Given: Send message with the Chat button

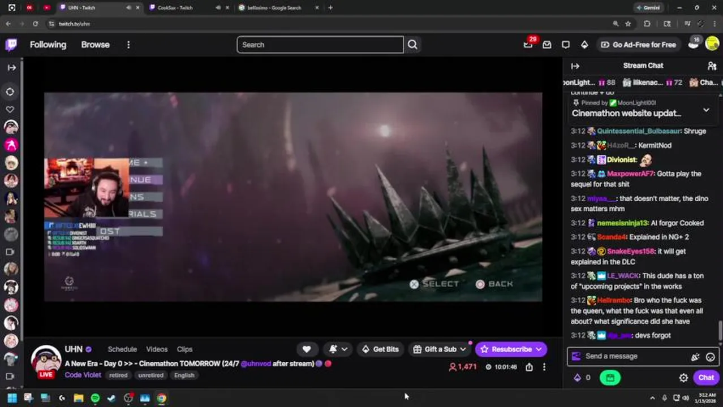Looking at the screenshot, I should coord(706,378).
